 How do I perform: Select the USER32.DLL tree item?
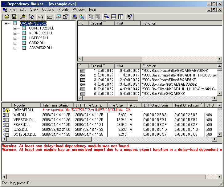39,38
